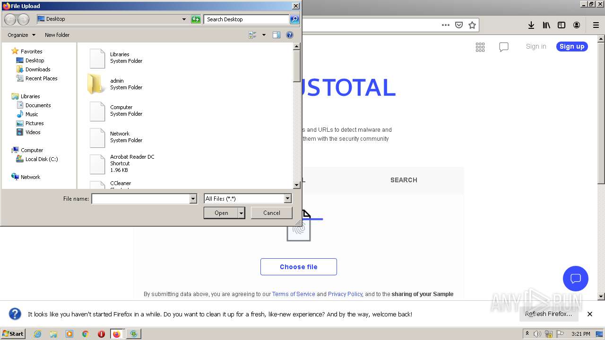
Task: Open Opera from the taskbar
Action: (x=101, y=334)
